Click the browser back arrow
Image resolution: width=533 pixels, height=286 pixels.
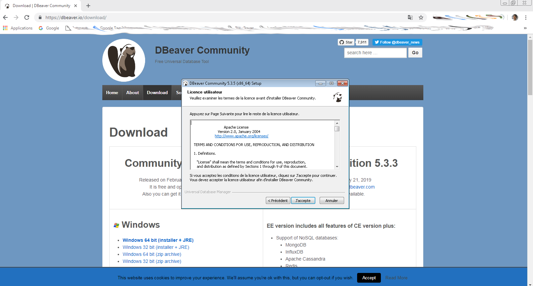coord(5,17)
